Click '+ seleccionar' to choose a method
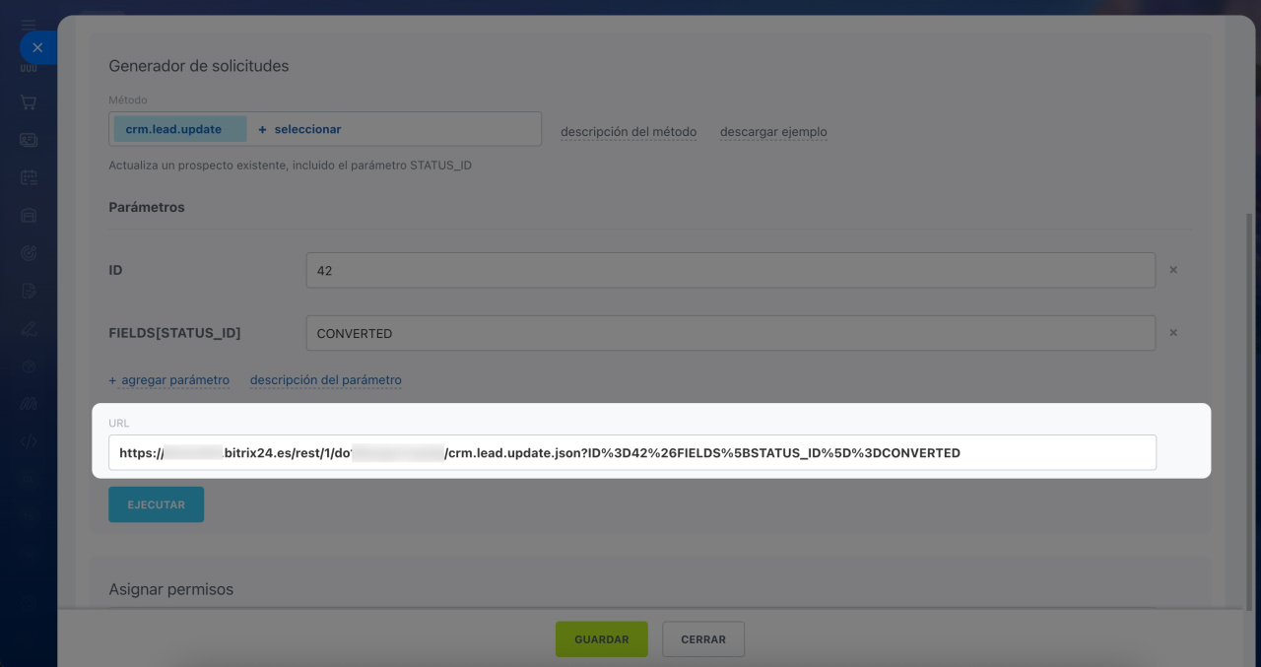The width and height of the screenshot is (1261, 667). (299, 129)
